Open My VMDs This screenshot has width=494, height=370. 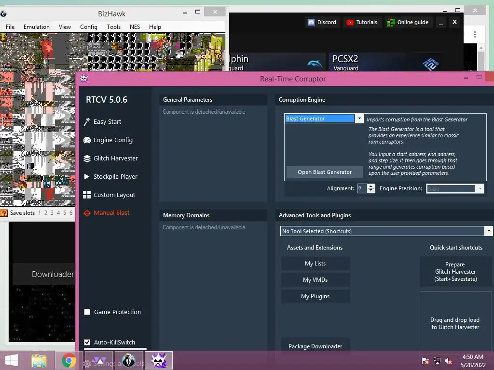316,280
